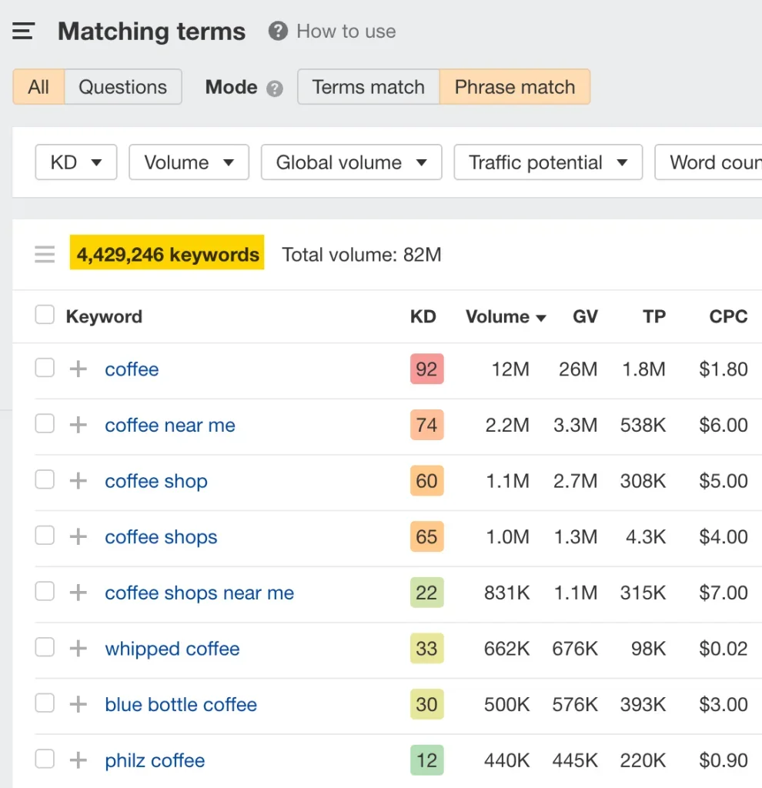
Task: Expand the Traffic potential filter
Action: coord(547,162)
